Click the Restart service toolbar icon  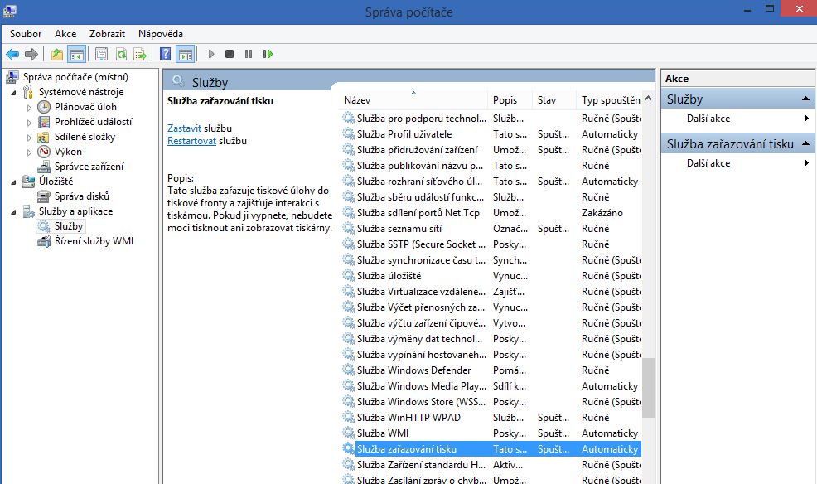(268, 54)
